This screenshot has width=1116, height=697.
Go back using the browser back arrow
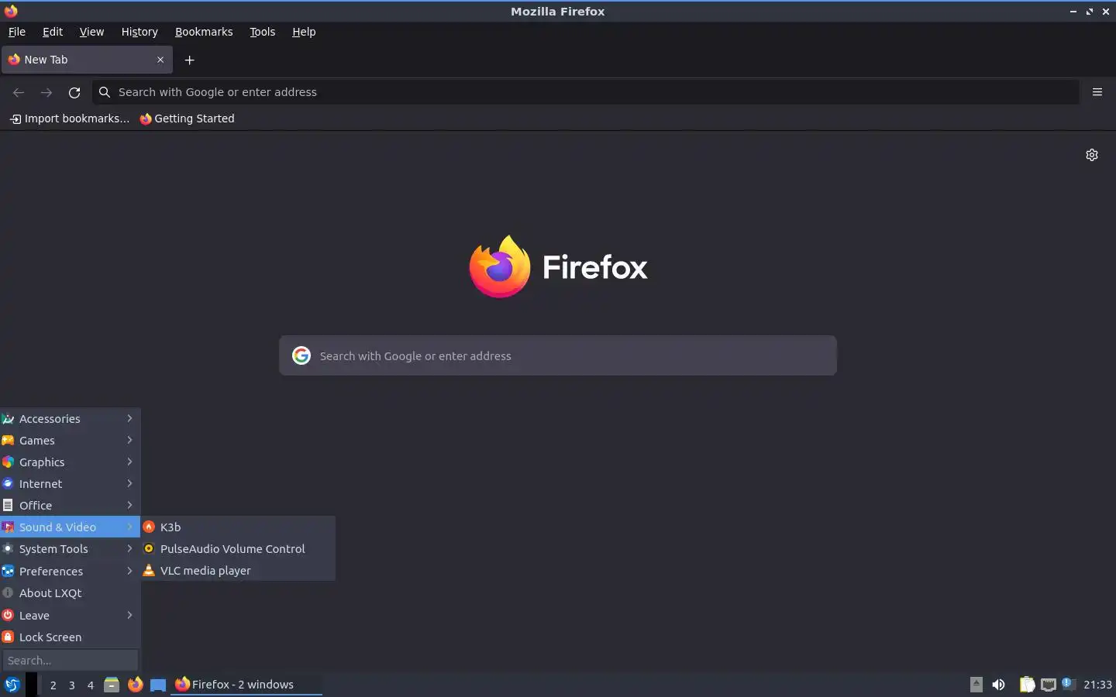click(19, 92)
